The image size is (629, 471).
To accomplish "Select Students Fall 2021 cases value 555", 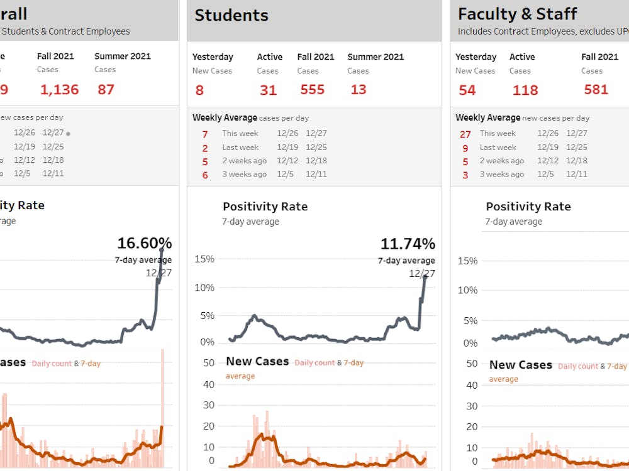I will pyautogui.click(x=312, y=90).
